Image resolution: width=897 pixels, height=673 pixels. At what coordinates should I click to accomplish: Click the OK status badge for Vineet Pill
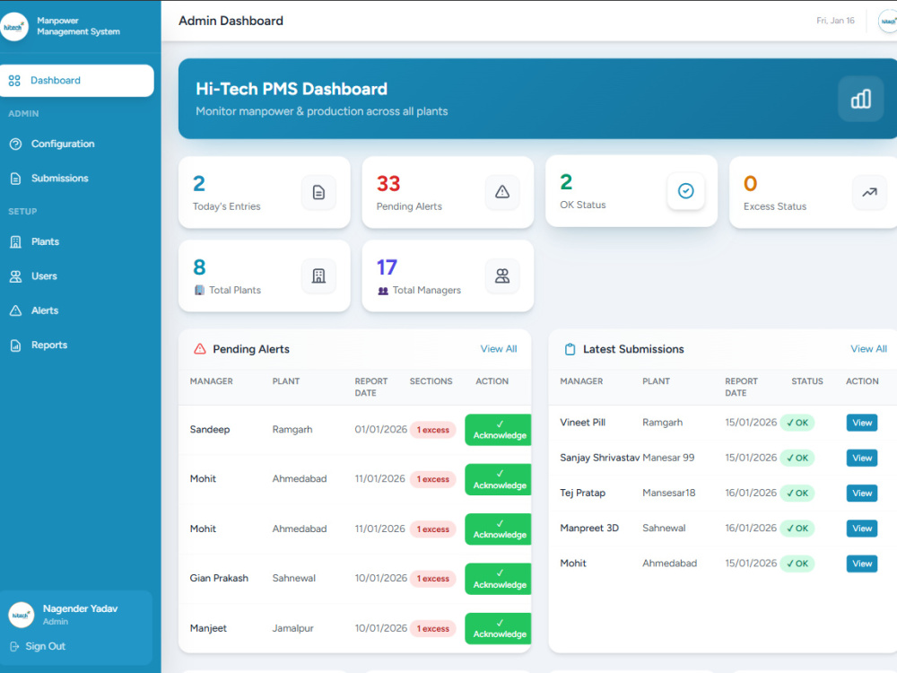pyautogui.click(x=797, y=423)
